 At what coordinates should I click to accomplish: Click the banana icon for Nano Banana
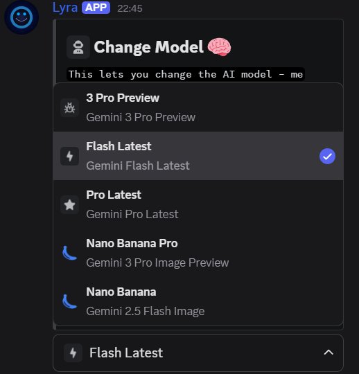coord(69,301)
